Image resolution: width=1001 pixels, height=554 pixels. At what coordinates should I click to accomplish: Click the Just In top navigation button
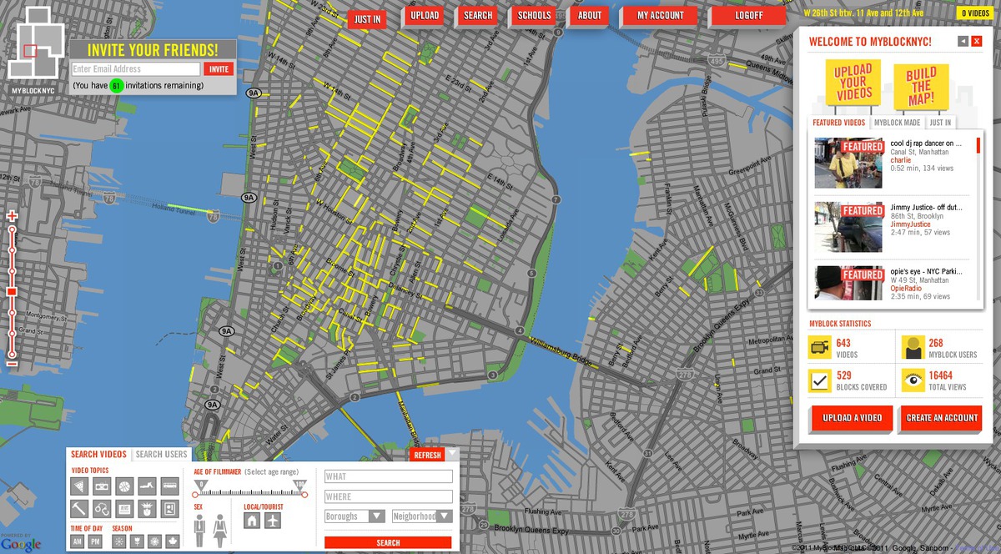[368, 19]
